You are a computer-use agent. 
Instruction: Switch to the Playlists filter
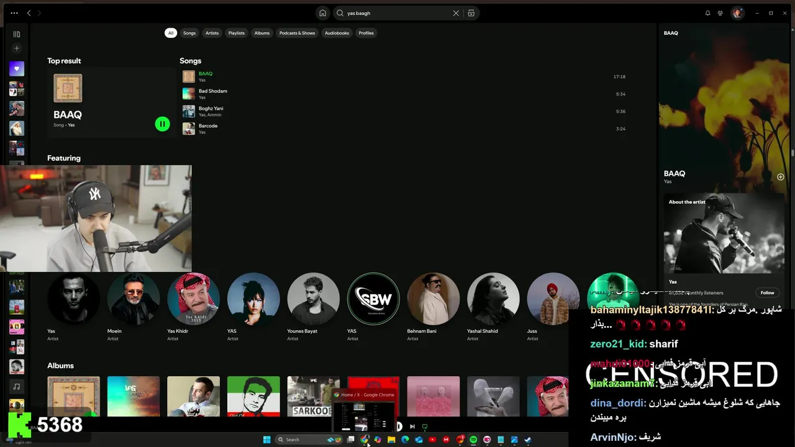237,33
